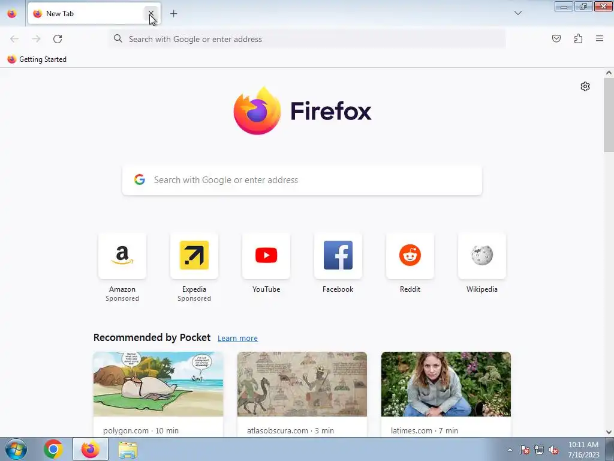The image size is (614, 461).
Task: Open the polygon.com comic story thumbnail
Action: click(x=158, y=384)
